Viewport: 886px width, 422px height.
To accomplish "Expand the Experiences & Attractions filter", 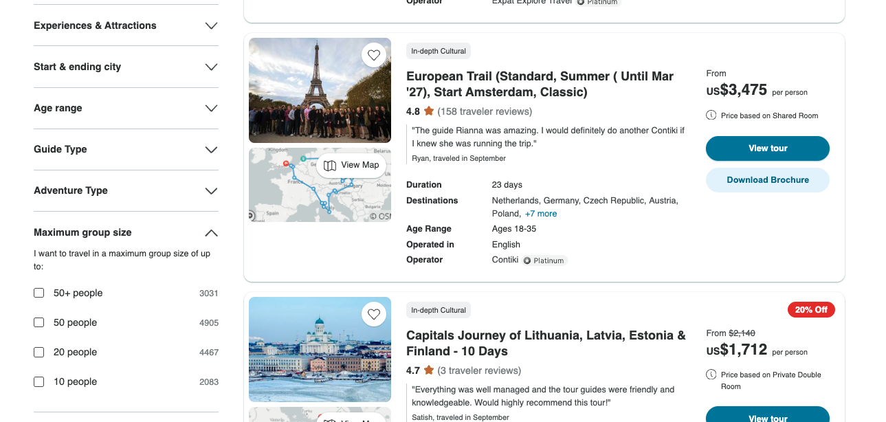I will coord(126,25).
